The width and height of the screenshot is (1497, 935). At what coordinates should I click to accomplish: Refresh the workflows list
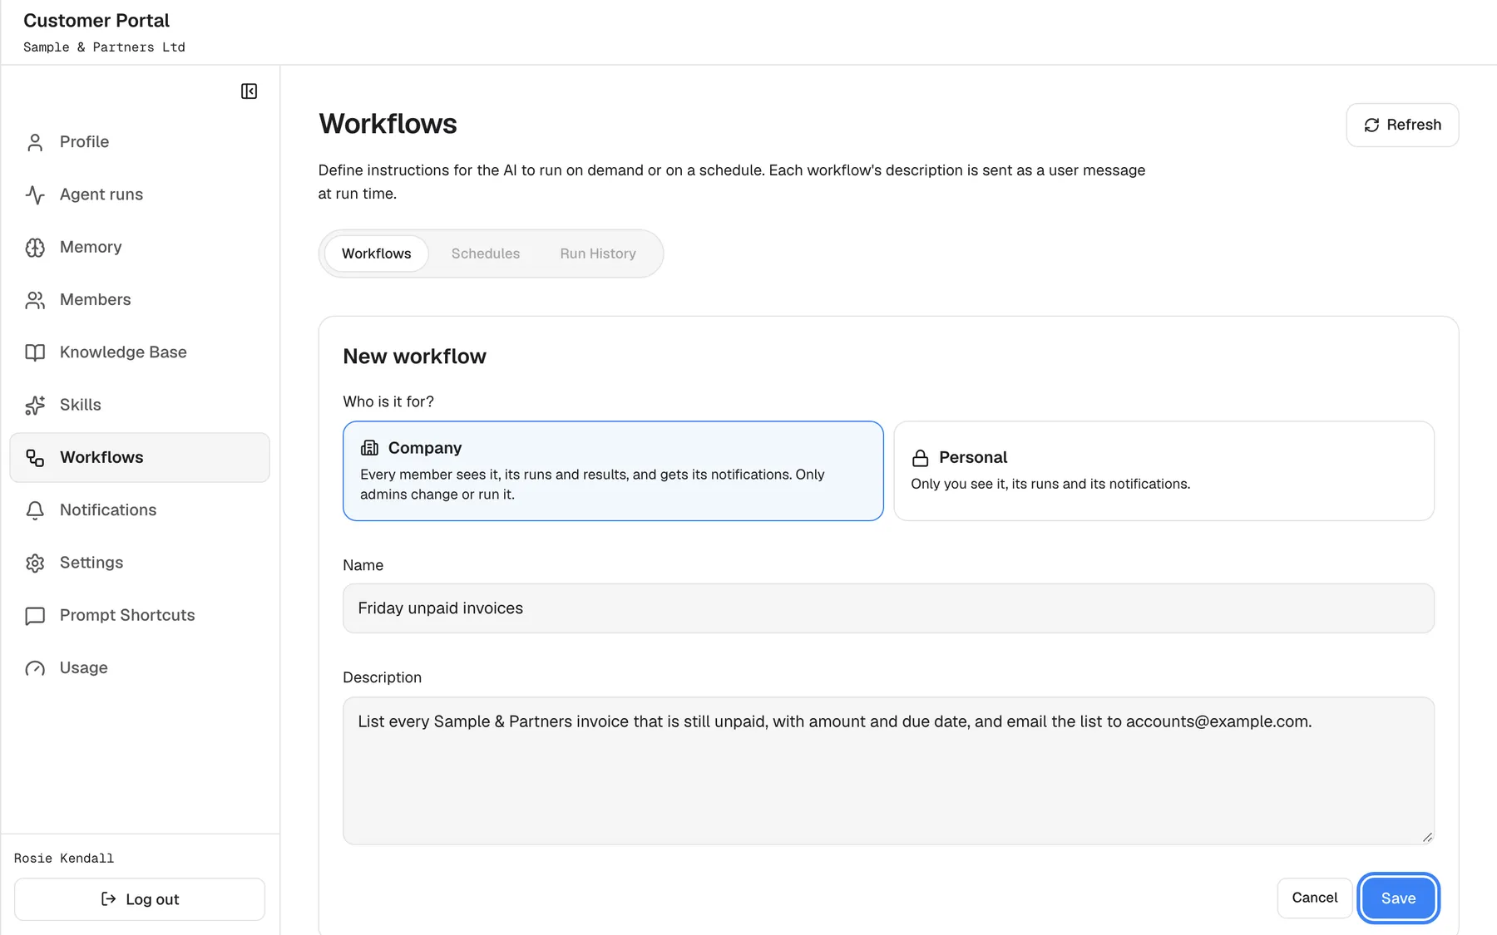tap(1402, 125)
